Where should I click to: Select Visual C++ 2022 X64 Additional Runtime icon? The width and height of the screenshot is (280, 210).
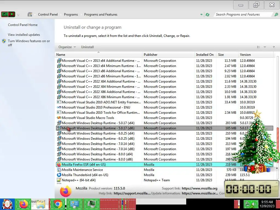(x=59, y=81)
